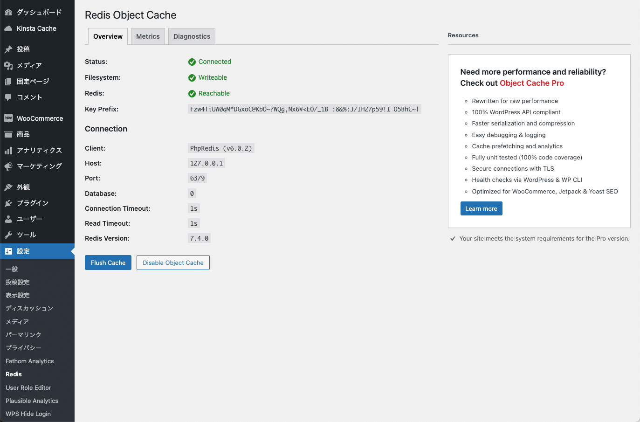Click the green check icon beside Connected
The width and height of the screenshot is (640, 422).
[192, 62]
